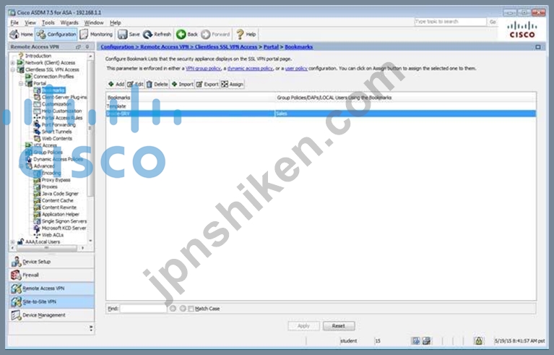The height and width of the screenshot is (355, 554).
Task: Select Group Policies tree item
Action: (48, 152)
